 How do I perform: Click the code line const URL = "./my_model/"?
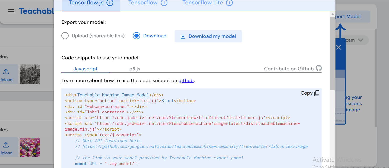107,164
